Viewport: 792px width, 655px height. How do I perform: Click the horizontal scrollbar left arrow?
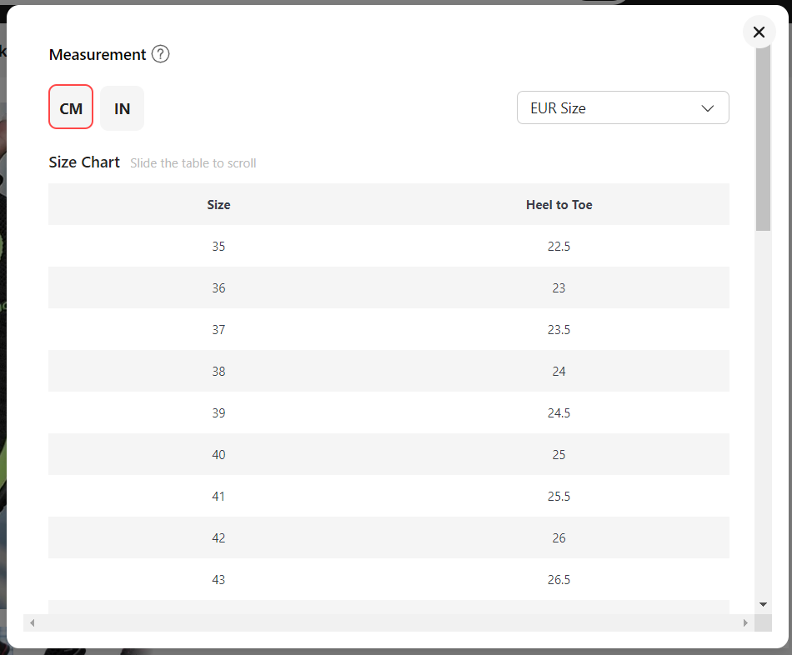pyautogui.click(x=33, y=622)
